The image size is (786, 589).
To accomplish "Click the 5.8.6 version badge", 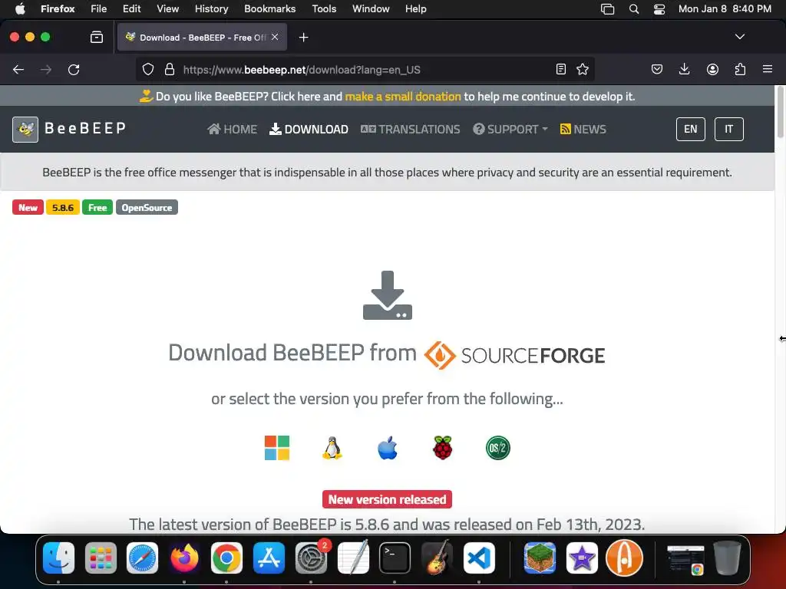I will (x=63, y=207).
